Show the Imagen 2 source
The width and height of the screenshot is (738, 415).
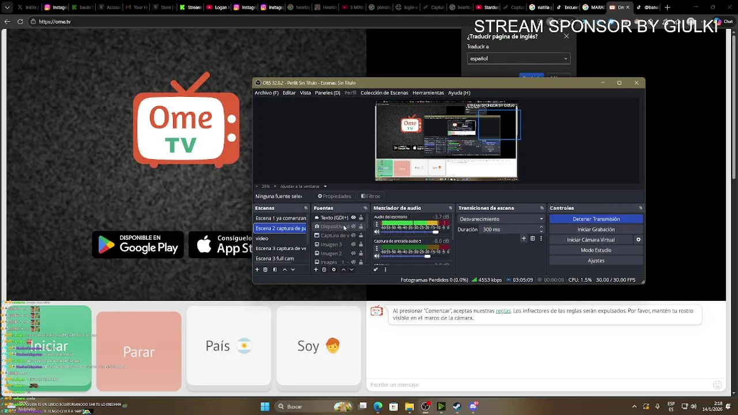coord(353,254)
